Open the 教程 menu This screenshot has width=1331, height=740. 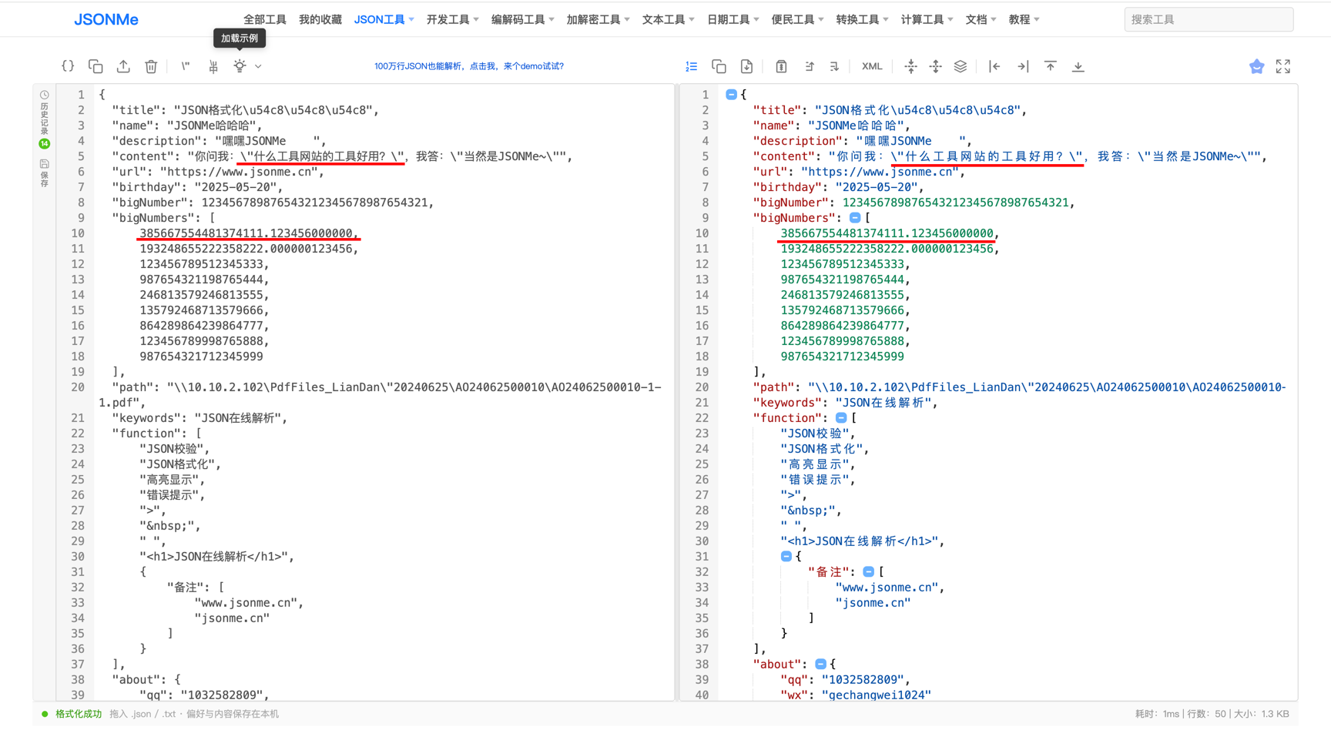pos(1024,19)
